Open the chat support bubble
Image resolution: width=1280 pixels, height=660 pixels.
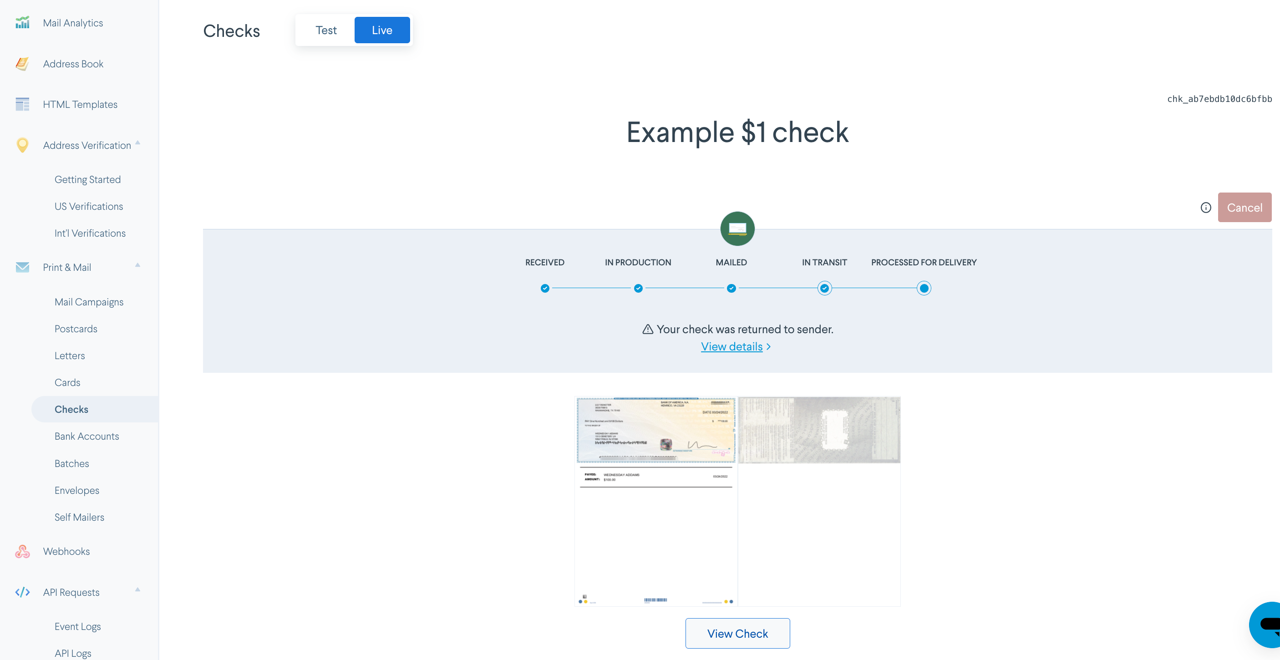(1265, 624)
